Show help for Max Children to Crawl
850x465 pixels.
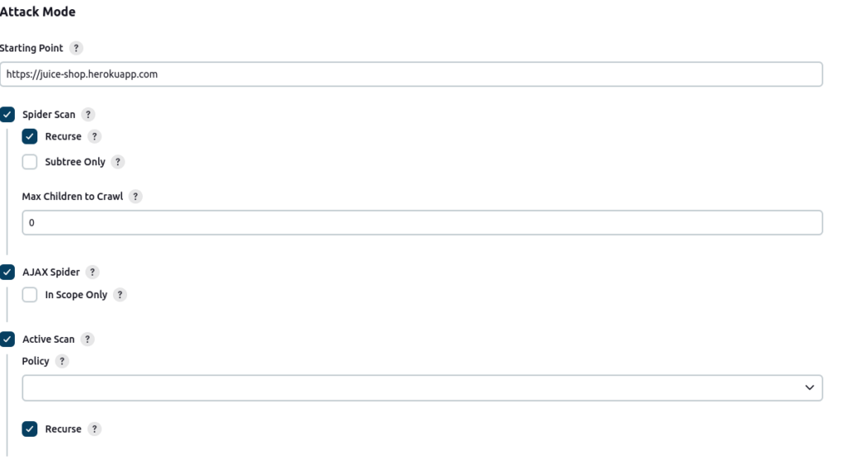tap(135, 197)
